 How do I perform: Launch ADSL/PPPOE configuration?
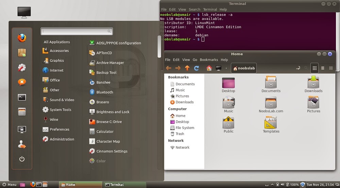115,43
